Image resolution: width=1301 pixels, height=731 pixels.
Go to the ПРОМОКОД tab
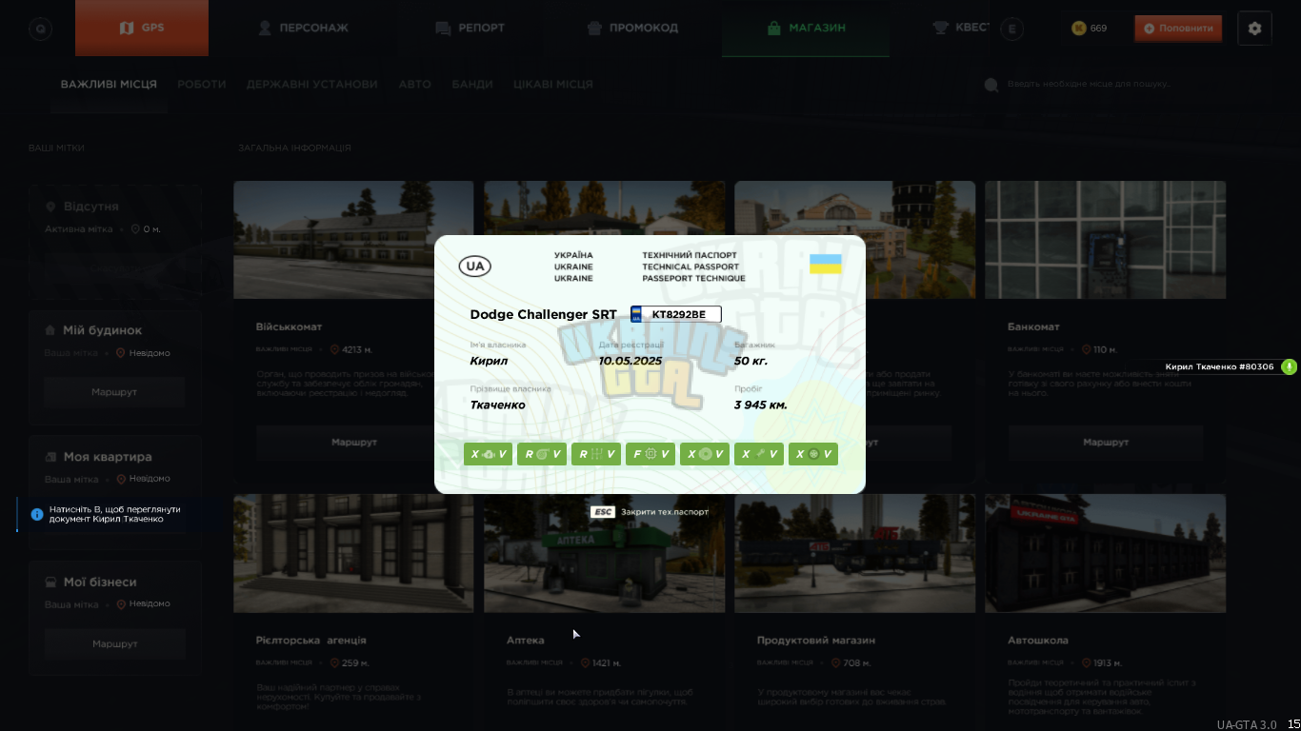point(632,28)
